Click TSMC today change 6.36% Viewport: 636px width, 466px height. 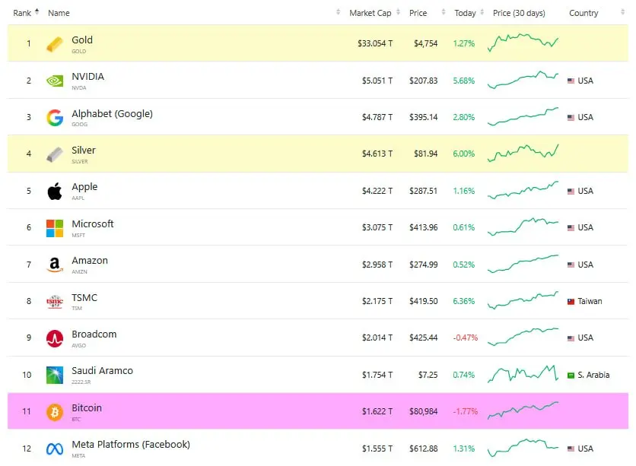[x=463, y=302]
